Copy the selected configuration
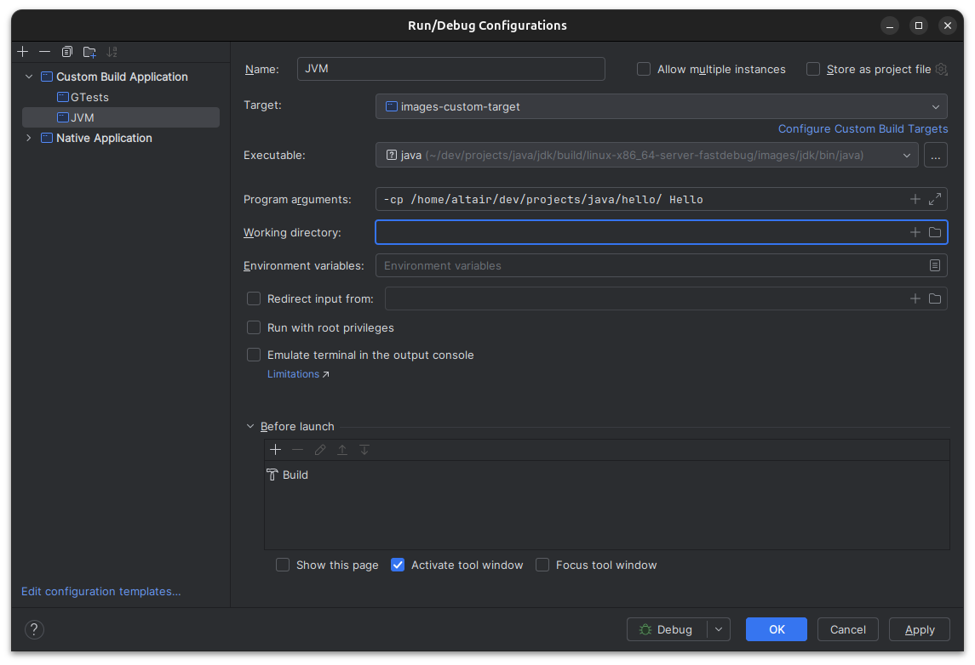 point(67,52)
